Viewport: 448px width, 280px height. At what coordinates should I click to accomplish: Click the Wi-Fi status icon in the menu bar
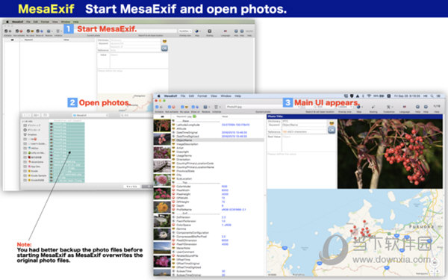coord(369,96)
